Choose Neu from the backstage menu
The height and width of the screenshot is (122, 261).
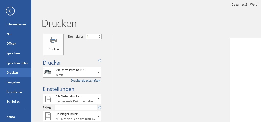[9, 34]
